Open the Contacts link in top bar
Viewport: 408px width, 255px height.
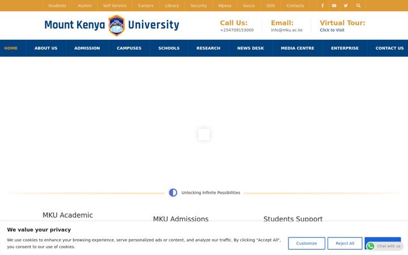point(295,6)
